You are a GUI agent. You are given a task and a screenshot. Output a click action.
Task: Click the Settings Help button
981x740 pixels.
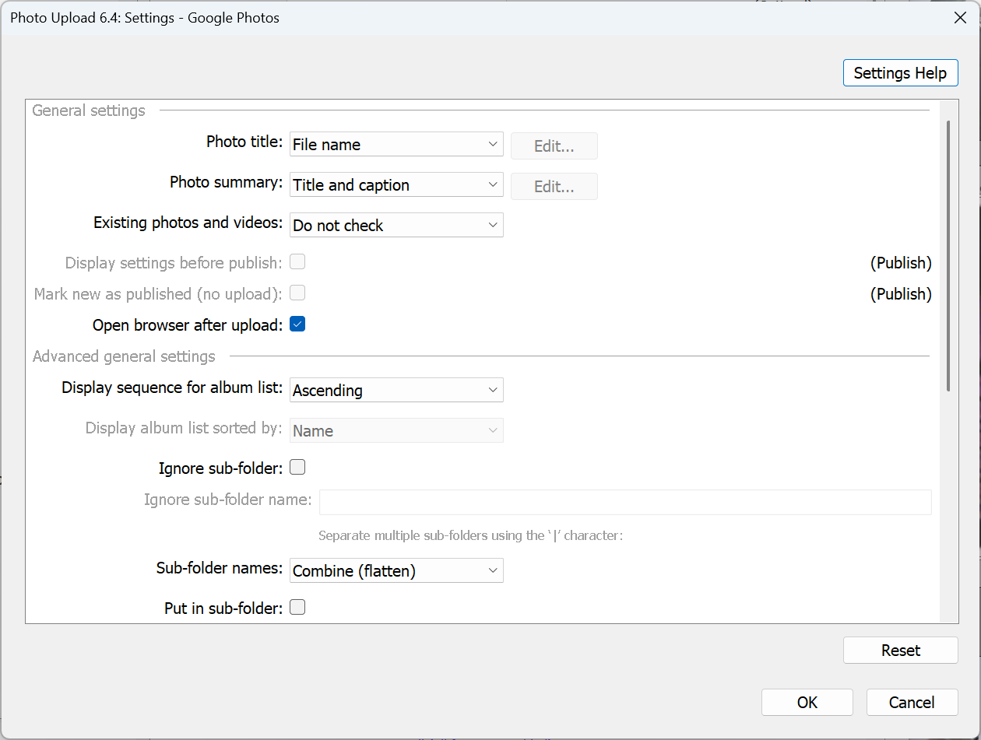900,73
